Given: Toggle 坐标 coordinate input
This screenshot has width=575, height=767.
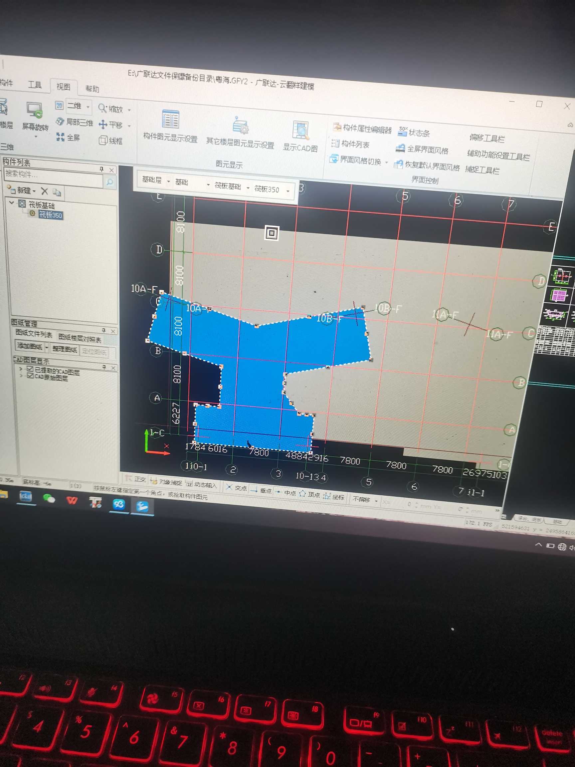Looking at the screenshot, I should coord(334,497).
